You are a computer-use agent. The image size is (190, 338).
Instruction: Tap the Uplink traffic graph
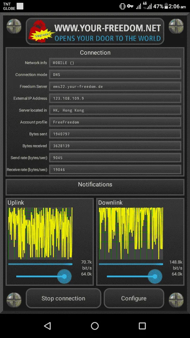(x=40, y=234)
